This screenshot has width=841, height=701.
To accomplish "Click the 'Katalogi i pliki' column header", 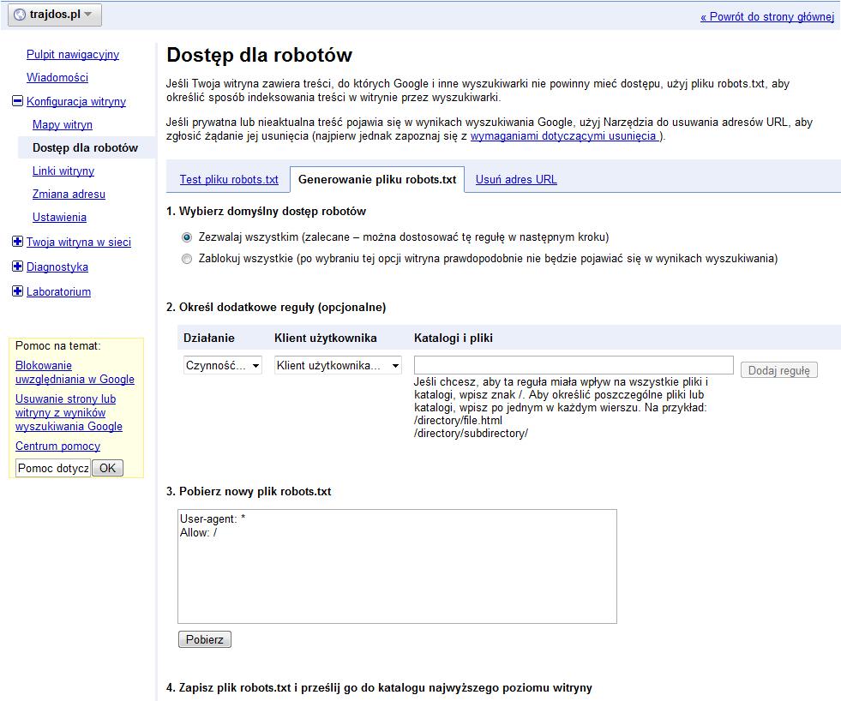I will (454, 338).
